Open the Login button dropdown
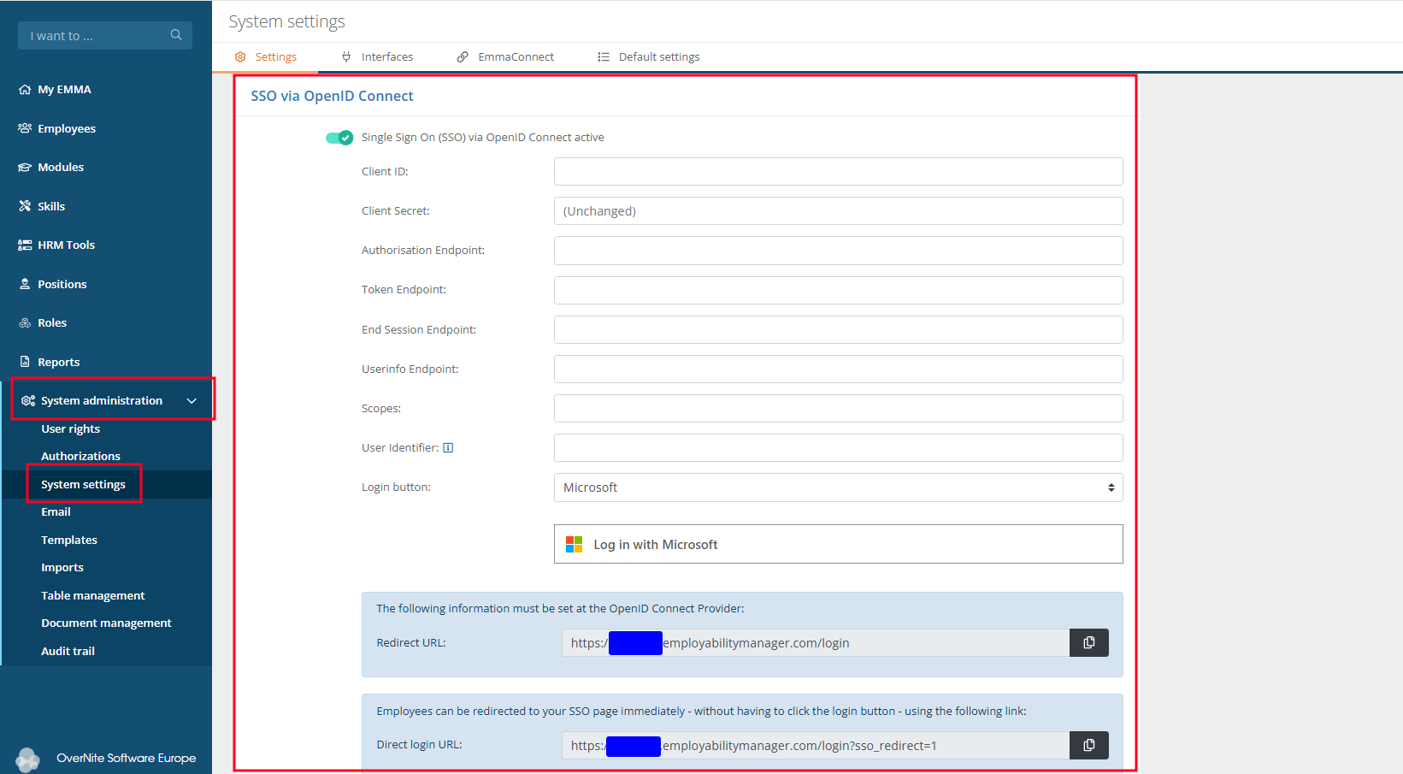Viewport: 1403px width, 774px height. click(x=838, y=487)
